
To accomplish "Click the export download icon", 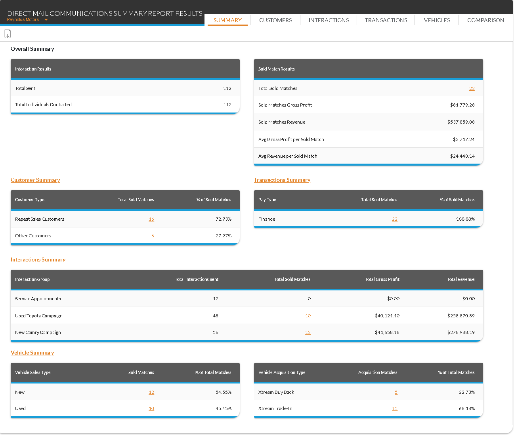I will pos(8,34).
